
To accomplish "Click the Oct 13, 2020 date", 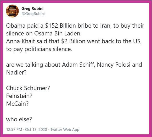I will [36, 129].
